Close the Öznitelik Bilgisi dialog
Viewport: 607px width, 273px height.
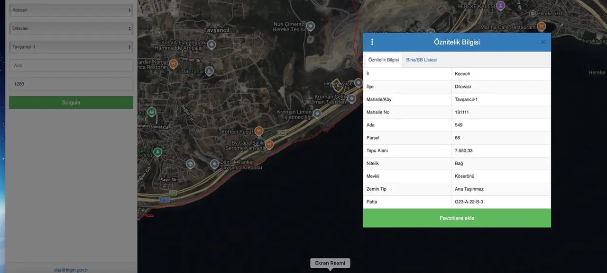point(543,42)
